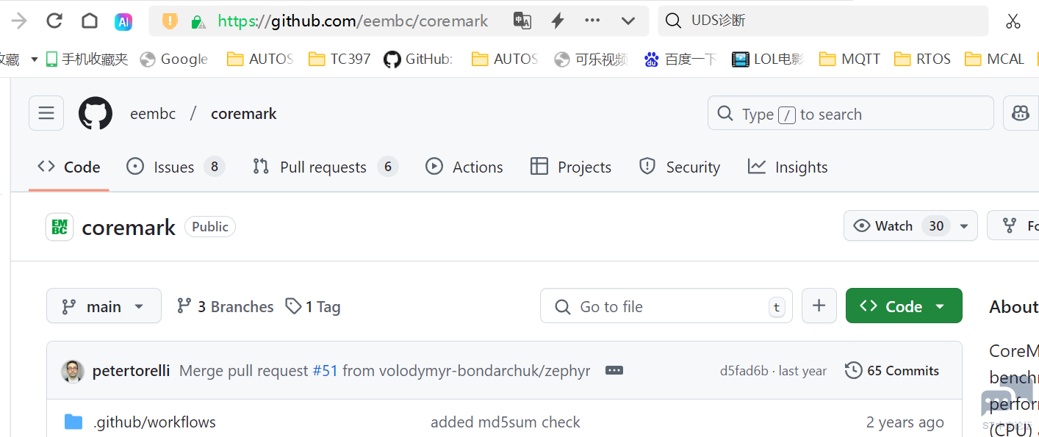This screenshot has height=437, width=1039.
Task: Open the scissors screenshot tool
Action: click(x=1013, y=21)
